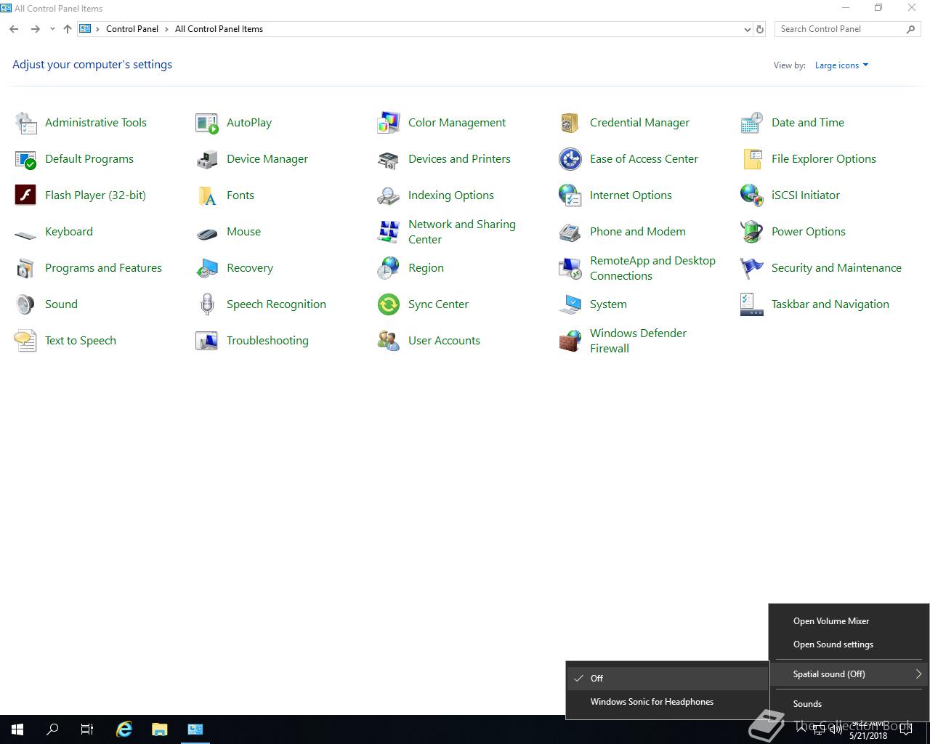This screenshot has width=930, height=744.
Task: Select Sounds in the context menu
Action: pos(849,704)
